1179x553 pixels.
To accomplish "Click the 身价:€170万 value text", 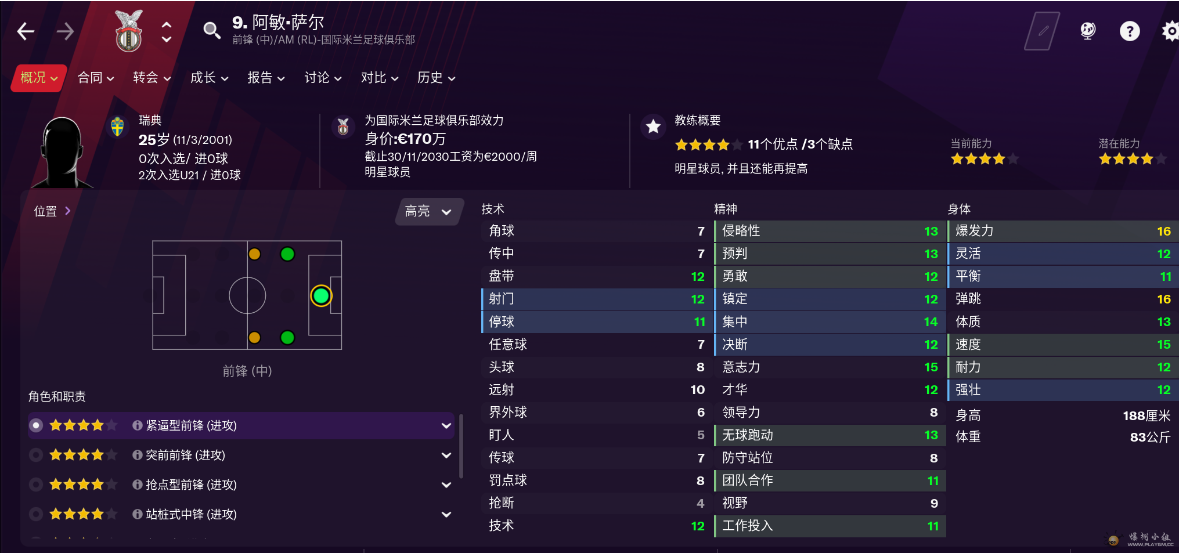I will coord(405,139).
